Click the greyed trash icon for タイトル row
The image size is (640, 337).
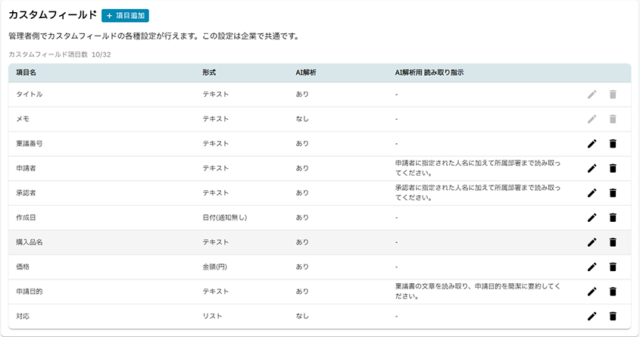(x=613, y=94)
